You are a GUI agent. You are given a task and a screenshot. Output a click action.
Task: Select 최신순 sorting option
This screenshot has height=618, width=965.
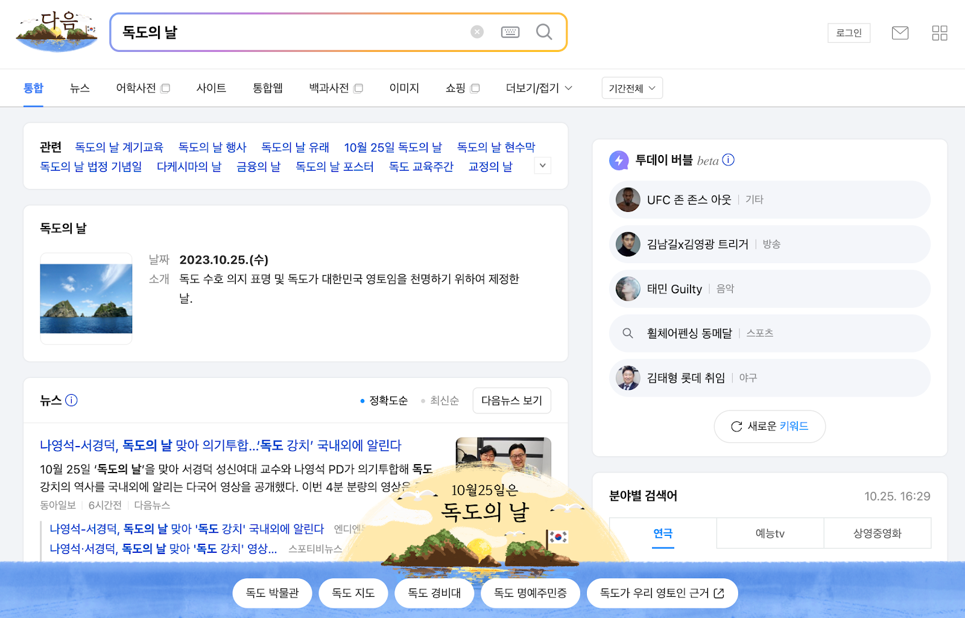[440, 401]
